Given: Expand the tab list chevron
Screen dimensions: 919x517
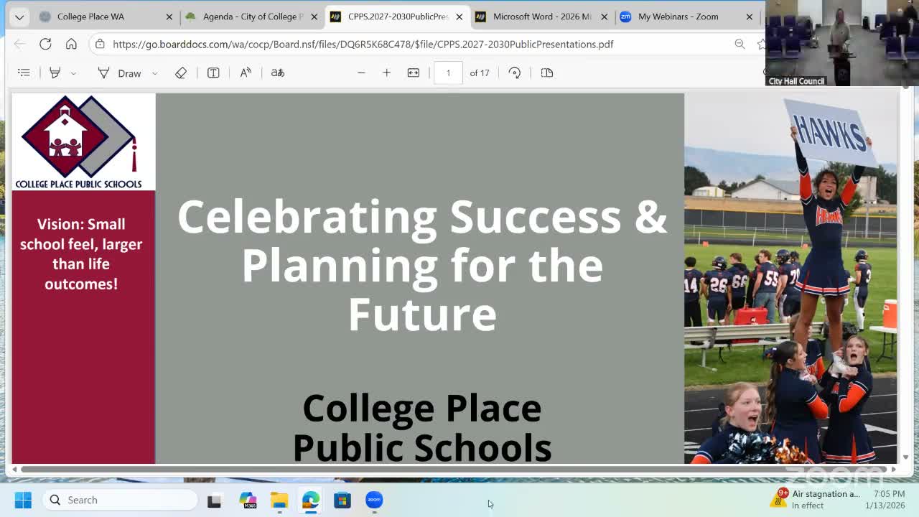Looking at the screenshot, I should click(x=18, y=16).
